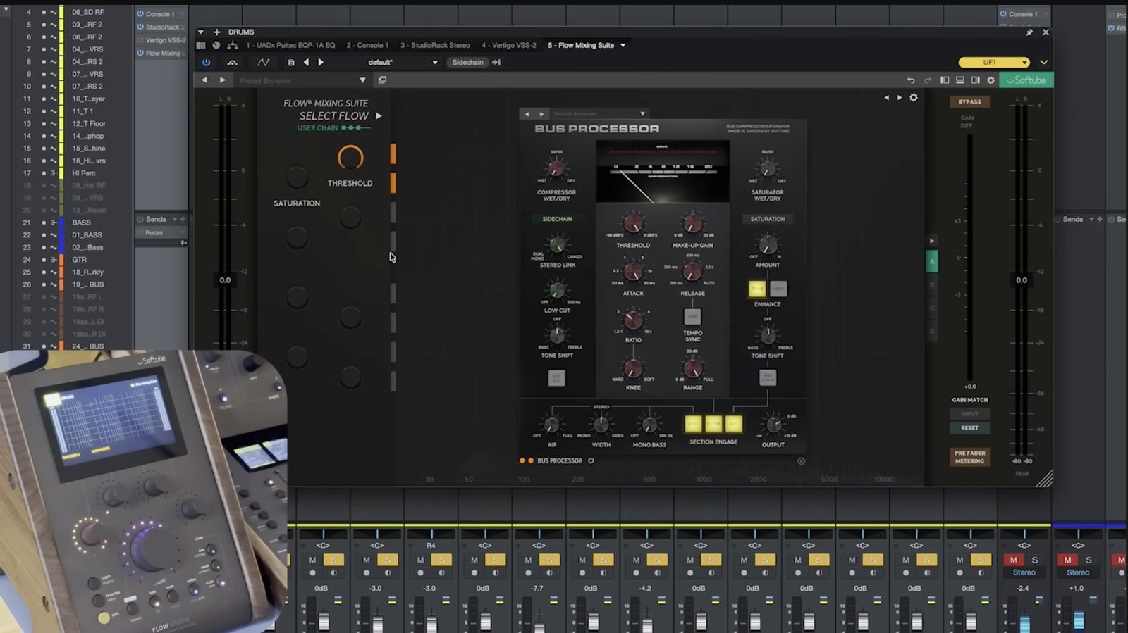Click the RESET button under Gain Match
This screenshot has width=1128, height=633.
pyautogui.click(x=969, y=427)
